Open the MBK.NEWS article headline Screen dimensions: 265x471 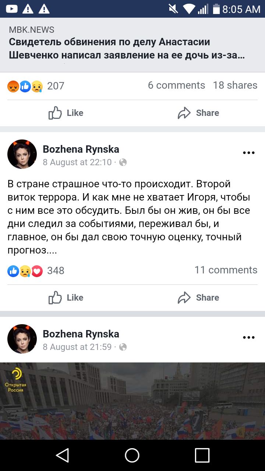pyautogui.click(x=127, y=49)
